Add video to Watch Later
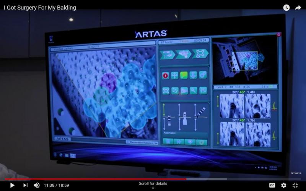The height and width of the screenshot is (191, 306). [286, 8]
